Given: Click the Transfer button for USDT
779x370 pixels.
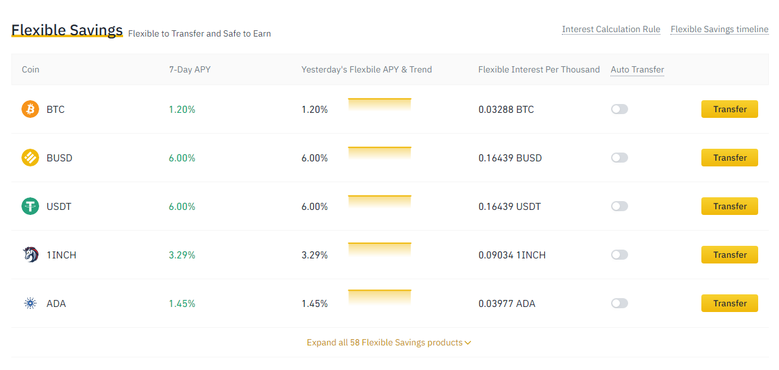Looking at the screenshot, I should click(730, 206).
